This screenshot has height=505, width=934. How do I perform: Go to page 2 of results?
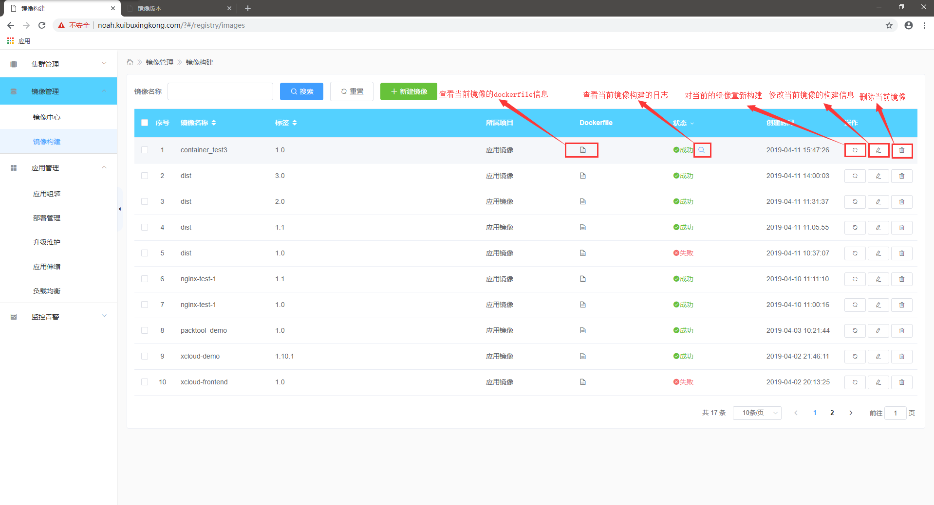pyautogui.click(x=832, y=413)
